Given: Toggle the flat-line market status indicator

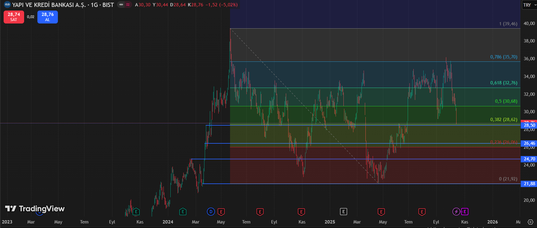Looking at the screenshot, I should (x=121, y=5).
